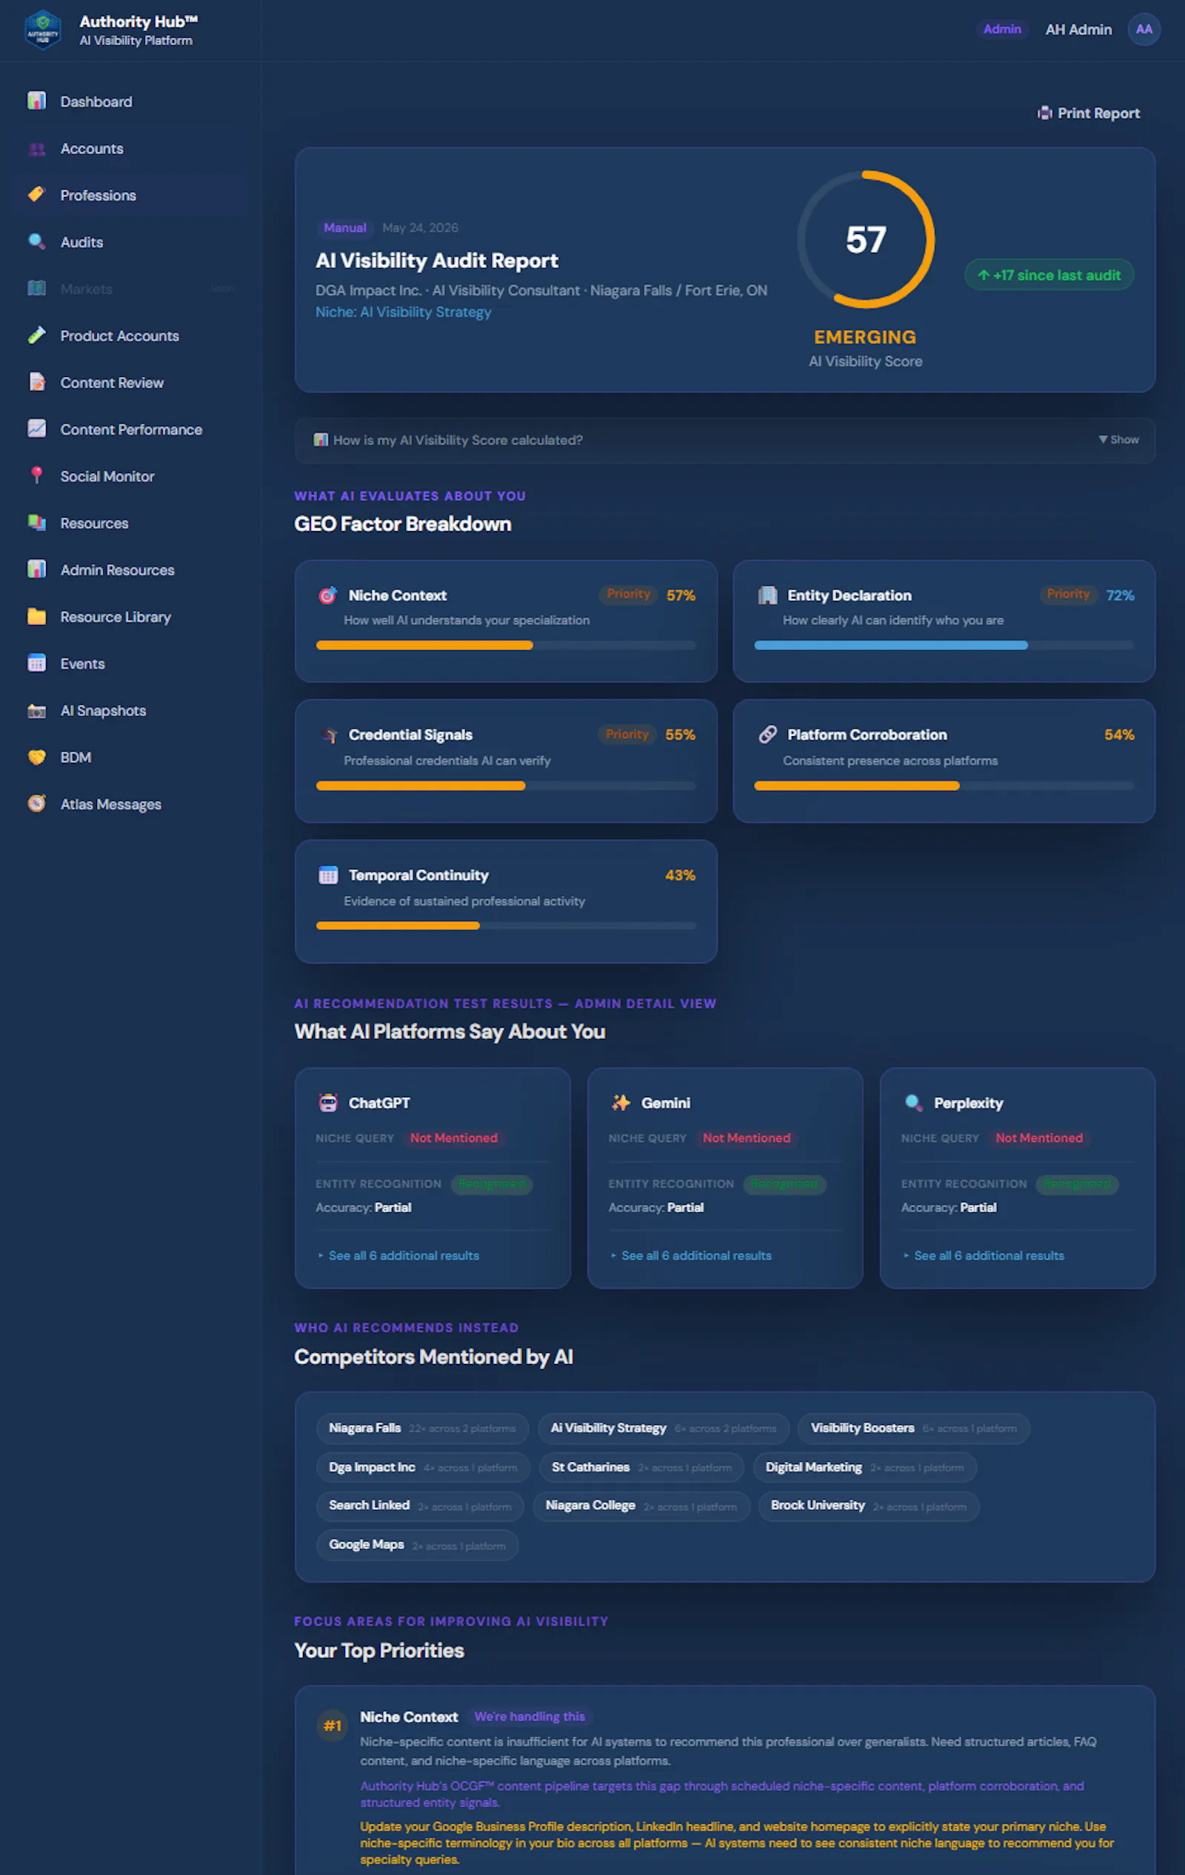Image resolution: width=1185 pixels, height=1875 pixels.
Task: Click the Visibility Boosters competitor chip
Action: (x=914, y=1428)
